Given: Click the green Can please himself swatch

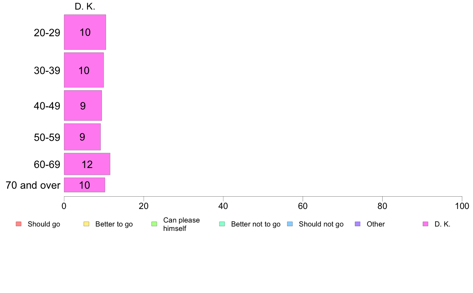Looking at the screenshot, I should point(154,224).
